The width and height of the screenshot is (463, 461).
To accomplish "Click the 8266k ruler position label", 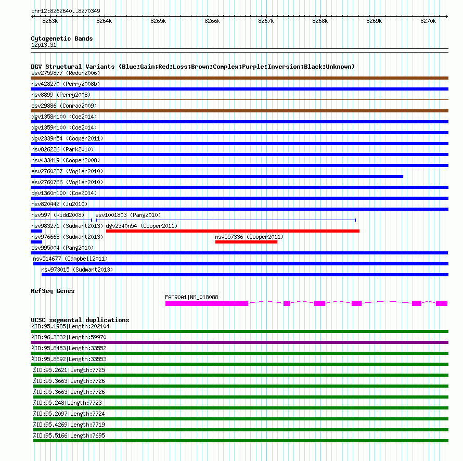I will (212, 21).
